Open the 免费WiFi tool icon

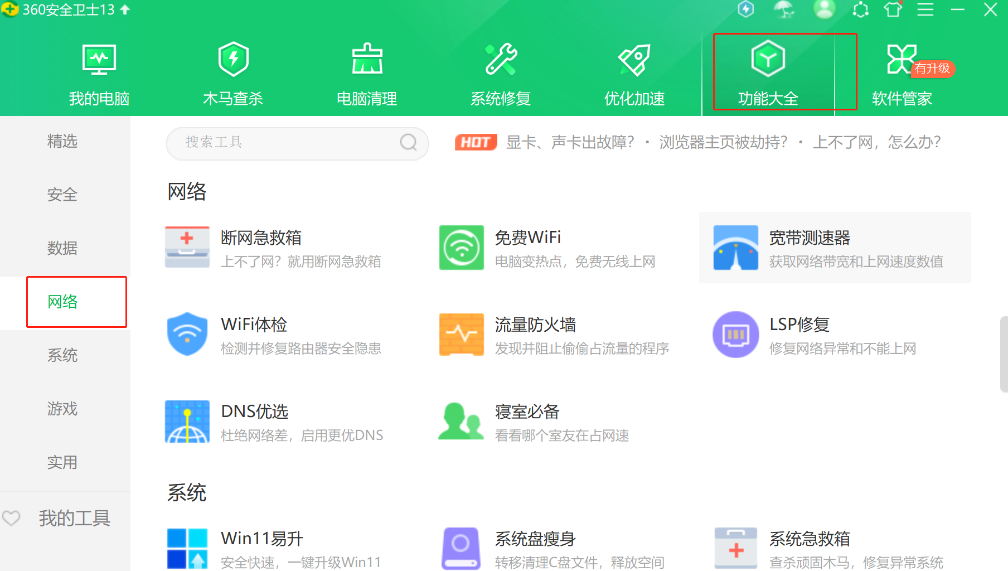pos(462,248)
